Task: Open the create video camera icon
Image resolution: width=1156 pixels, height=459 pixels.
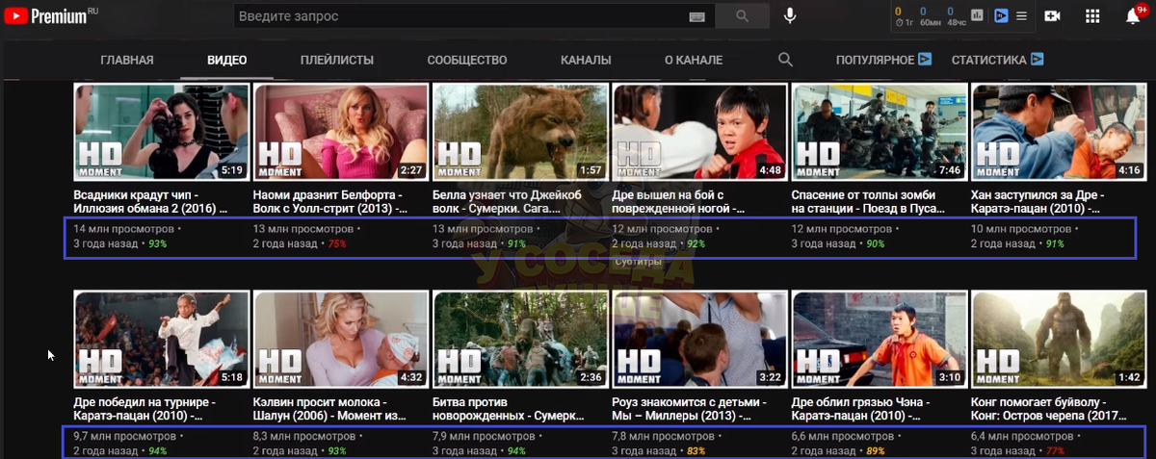Action: click(1052, 16)
